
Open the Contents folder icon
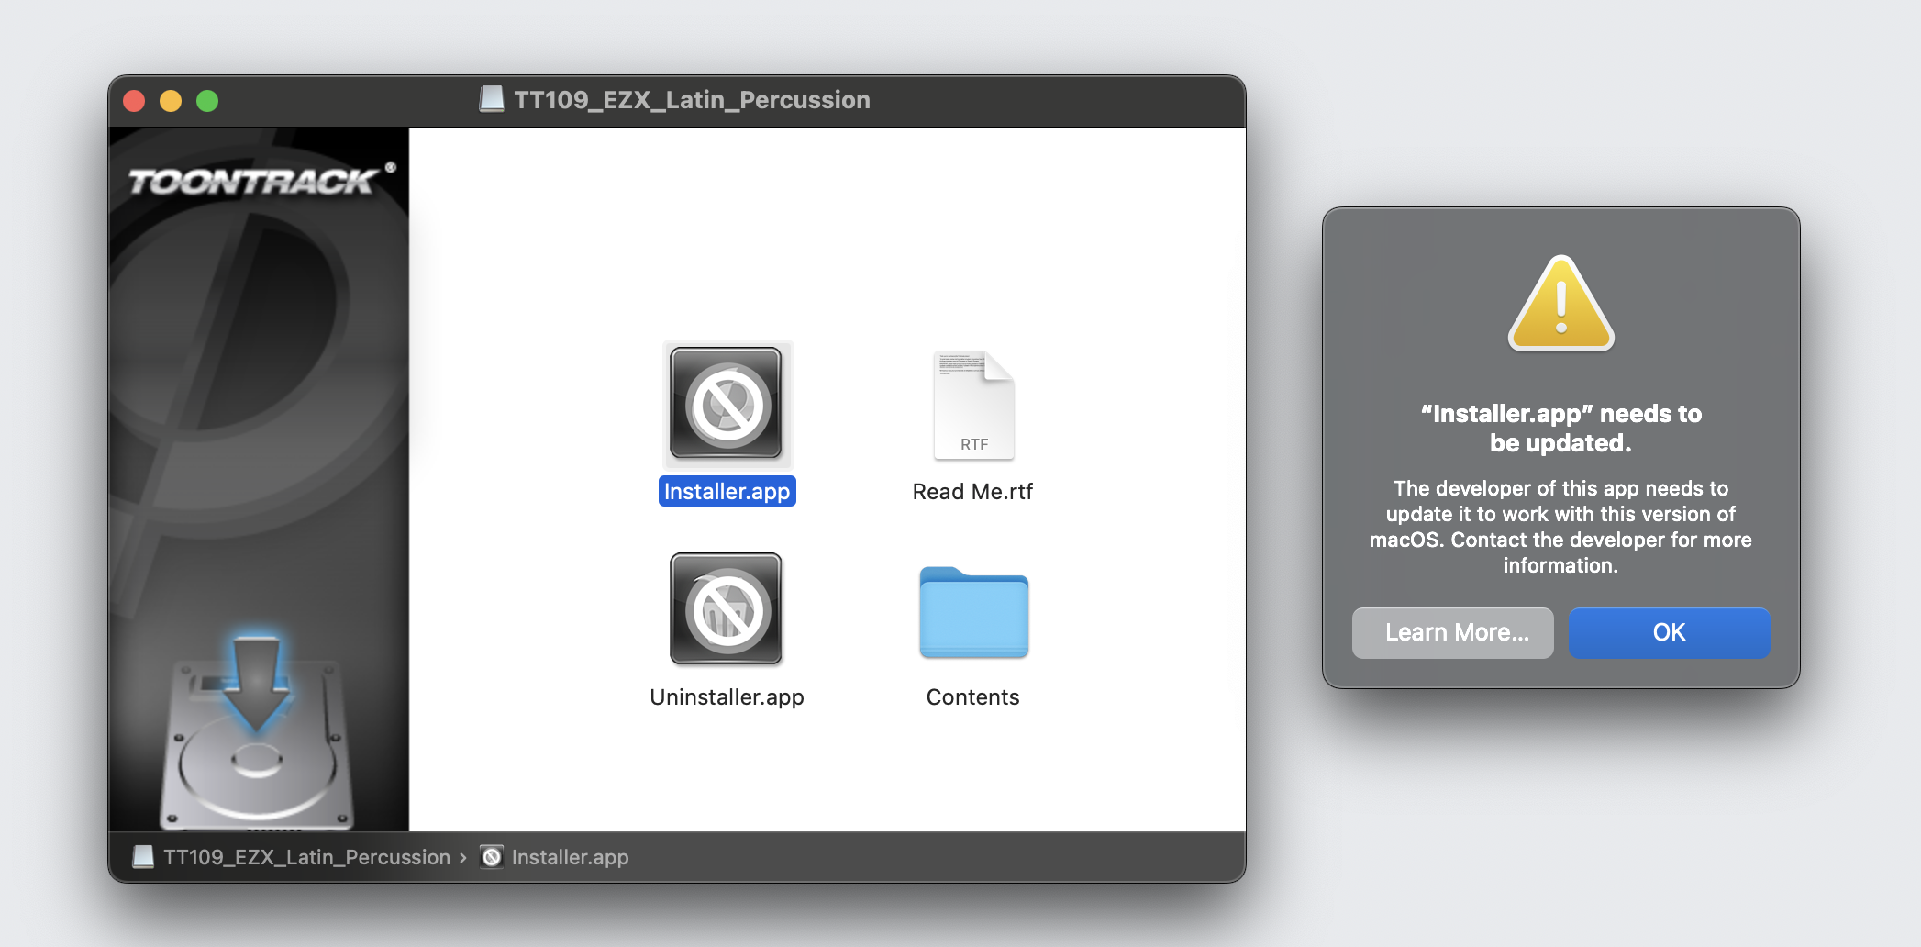(x=973, y=612)
